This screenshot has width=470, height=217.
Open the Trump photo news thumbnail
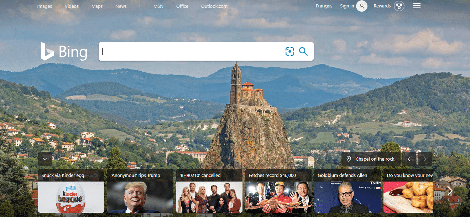[x=140, y=197]
